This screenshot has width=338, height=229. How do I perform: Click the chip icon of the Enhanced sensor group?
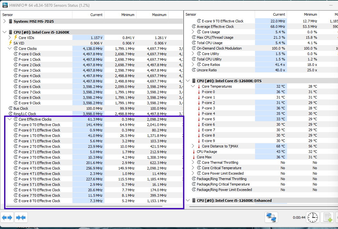click(x=194, y=200)
